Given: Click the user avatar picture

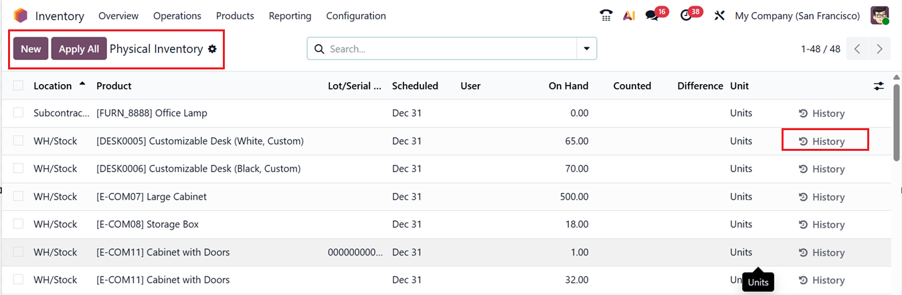Looking at the screenshot, I should [x=879, y=15].
